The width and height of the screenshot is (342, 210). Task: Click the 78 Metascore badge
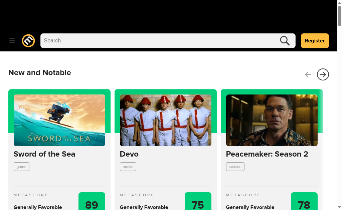tap(304, 202)
